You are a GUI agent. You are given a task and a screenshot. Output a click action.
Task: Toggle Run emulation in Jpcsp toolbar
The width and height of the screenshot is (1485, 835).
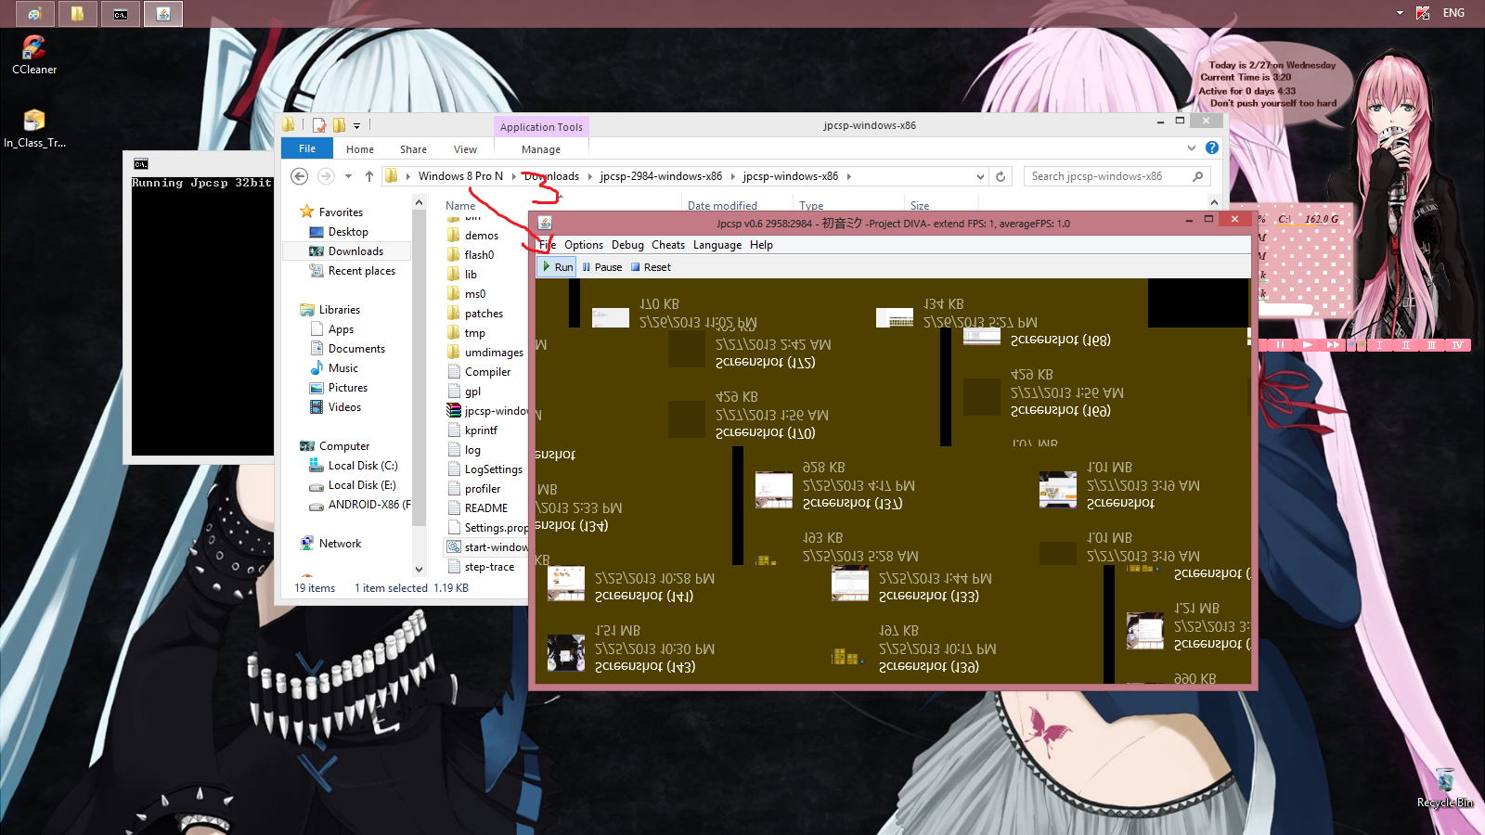[558, 267]
